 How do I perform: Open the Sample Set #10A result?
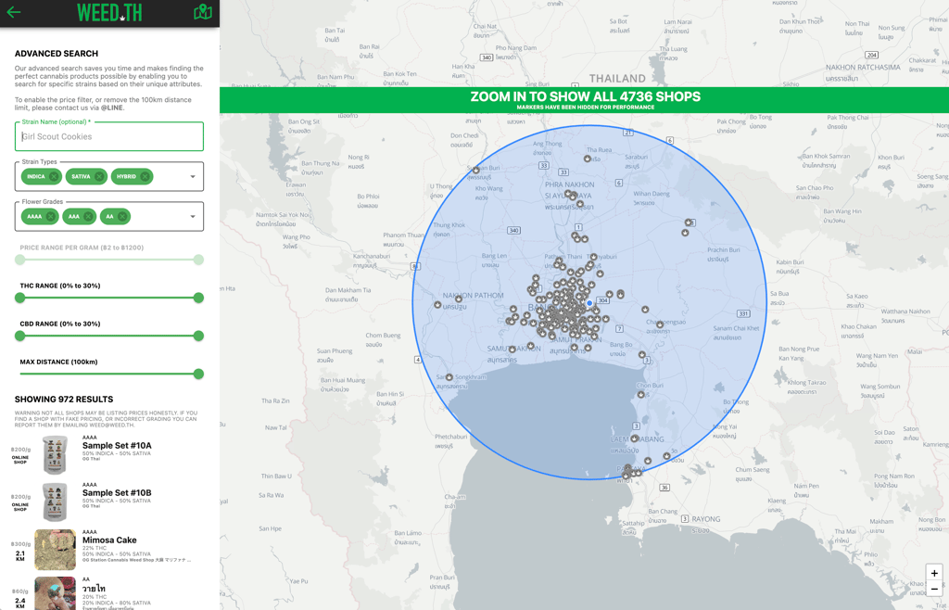coord(109,454)
